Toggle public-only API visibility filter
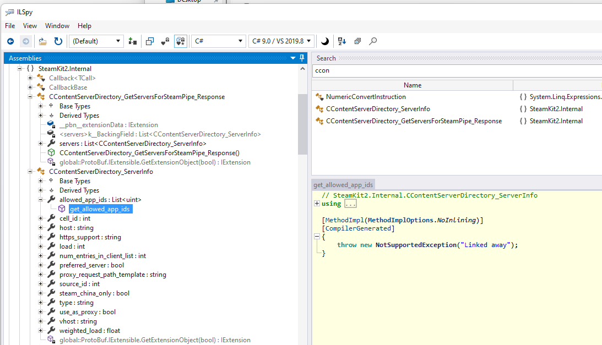This screenshot has height=345, width=602. 165,41
